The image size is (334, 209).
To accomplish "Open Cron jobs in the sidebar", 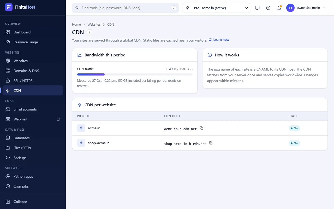I will click(x=33, y=186).
